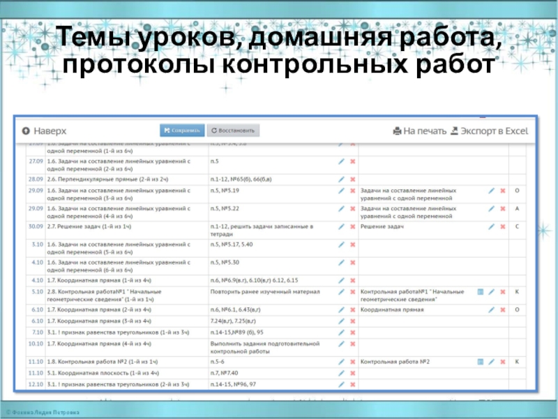Click the Наверх up-arrow icon
558x419 pixels.
click(26, 131)
